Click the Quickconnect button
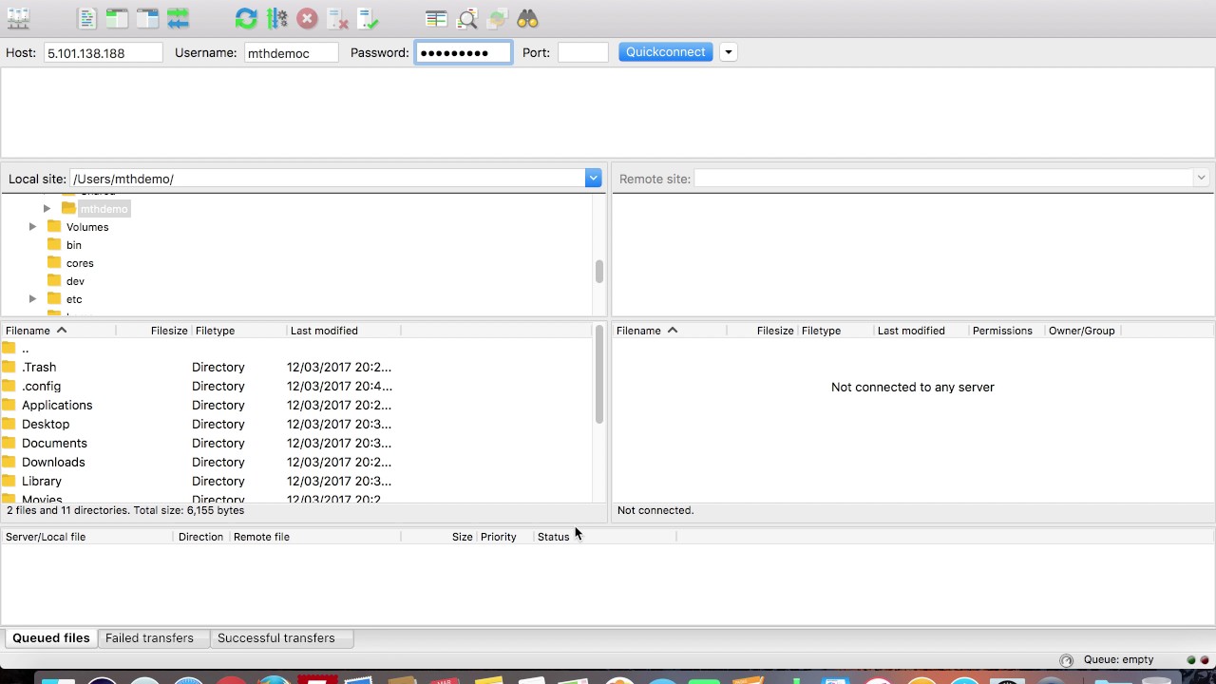The width and height of the screenshot is (1216, 684). [665, 52]
